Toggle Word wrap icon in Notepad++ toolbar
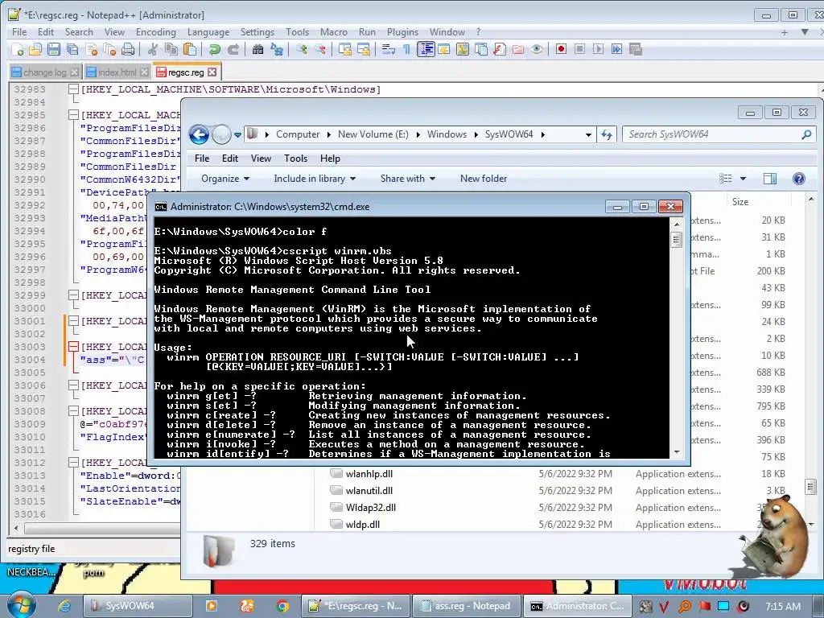The image size is (824, 618). coord(389,49)
